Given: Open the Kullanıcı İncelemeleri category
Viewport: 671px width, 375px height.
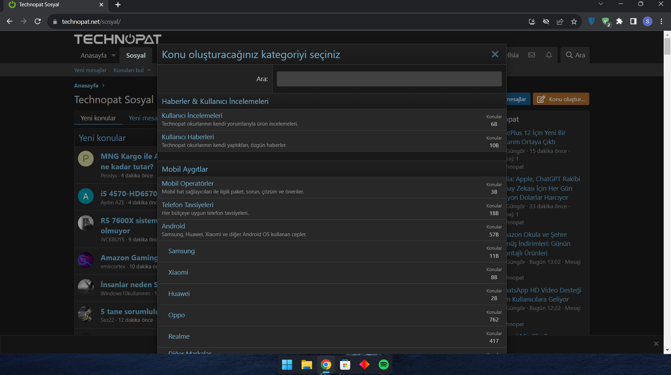Looking at the screenshot, I should (x=192, y=115).
